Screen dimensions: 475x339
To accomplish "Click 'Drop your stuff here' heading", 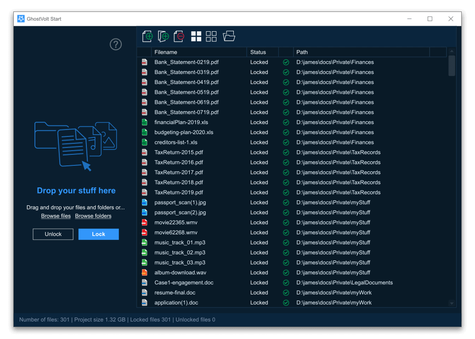I will (76, 191).
